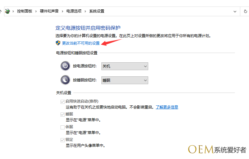Toggle the 锁定 checkbox
This screenshot has height=159, width=249.
coord(62,140)
